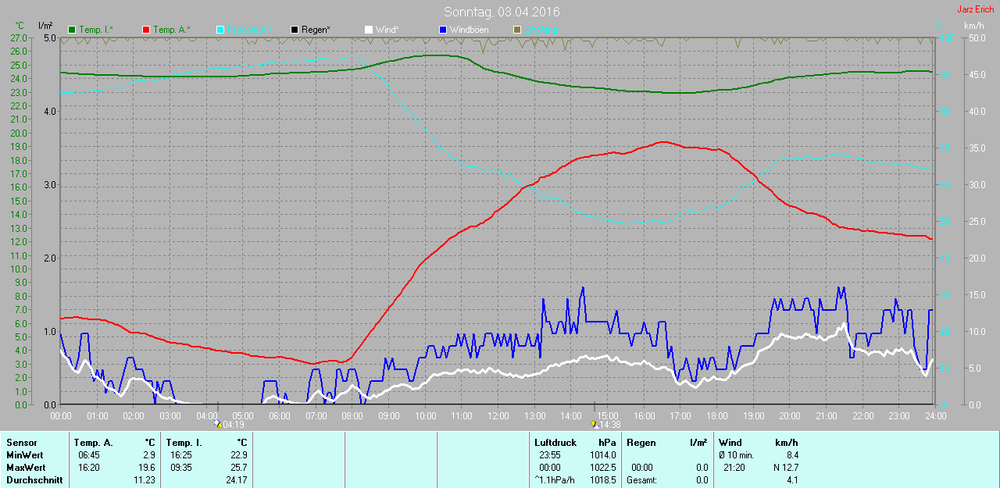Click the chart title 'Sonntag, 03.04.2016'

tap(502, 12)
